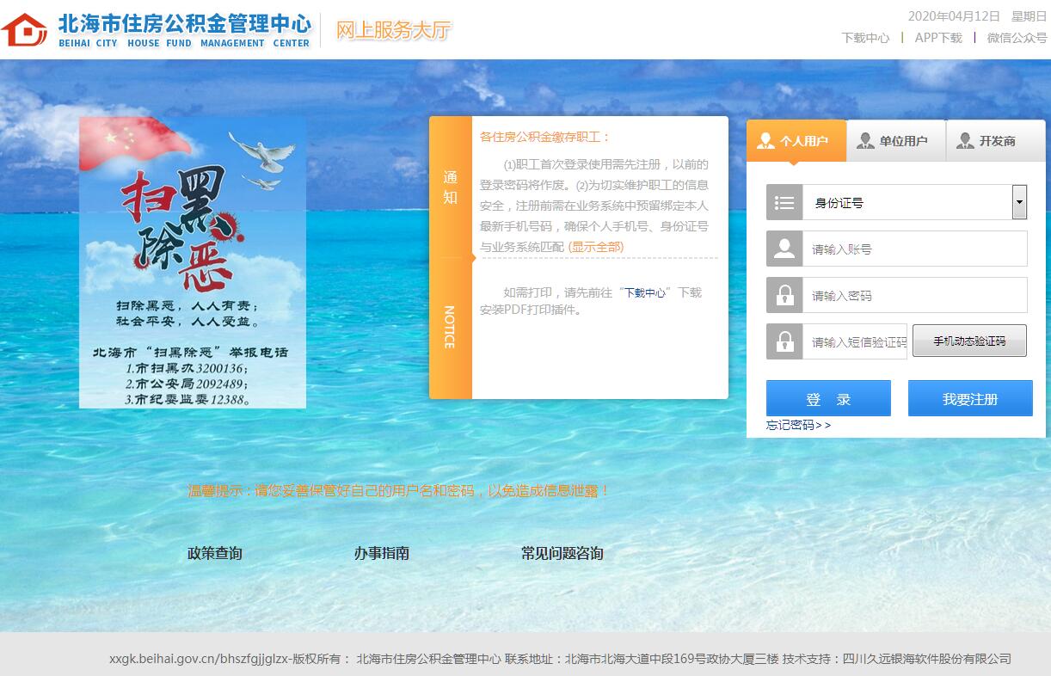Switch to the 开发商 tab
This screenshot has height=676, width=1051.
(996, 141)
